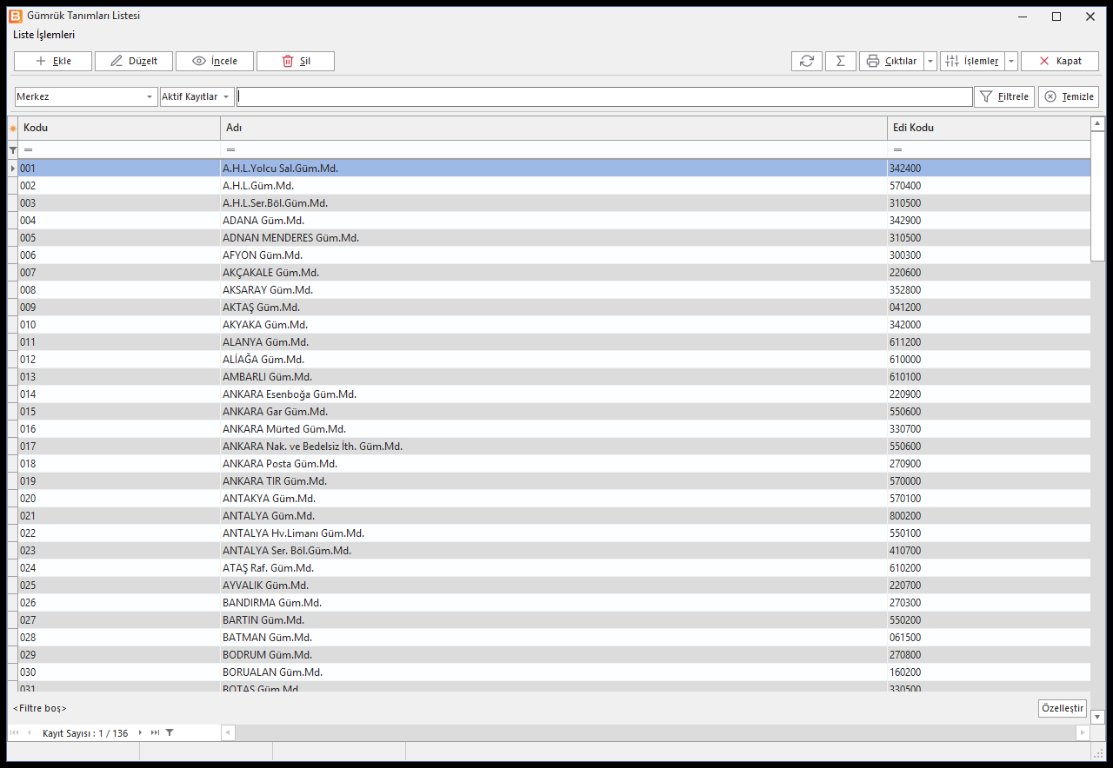Viewport: 1113px width, 768px height.
Task: Click the vertical scrollbar up arrow
Action: pos(1097,124)
